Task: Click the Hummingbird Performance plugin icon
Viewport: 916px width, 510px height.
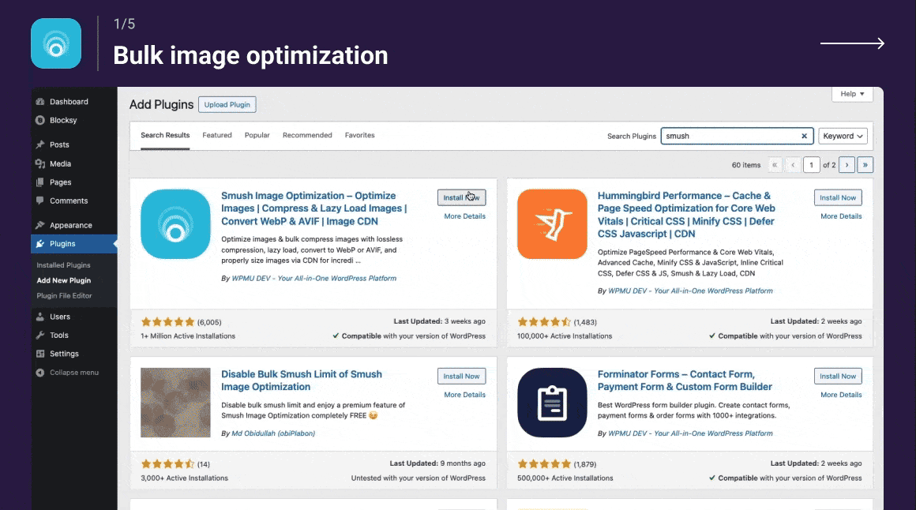Action: click(552, 224)
